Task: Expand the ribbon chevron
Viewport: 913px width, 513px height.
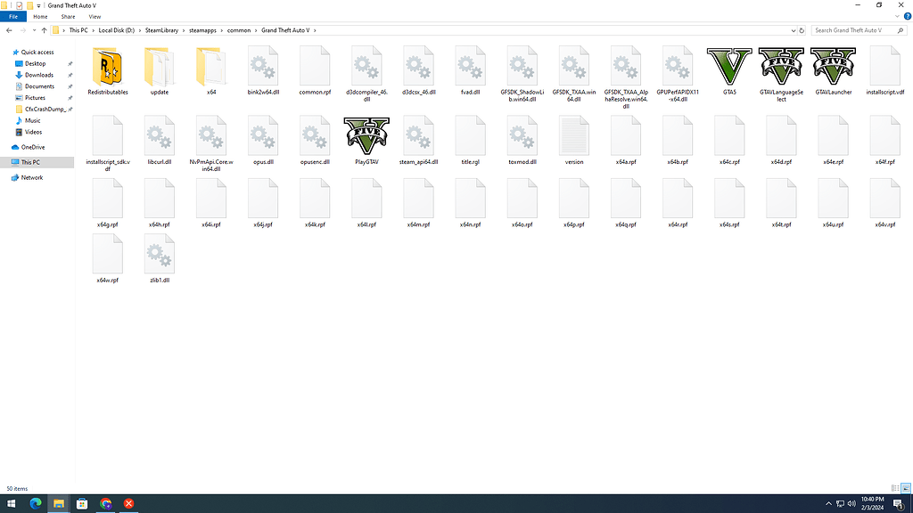Action: [897, 16]
